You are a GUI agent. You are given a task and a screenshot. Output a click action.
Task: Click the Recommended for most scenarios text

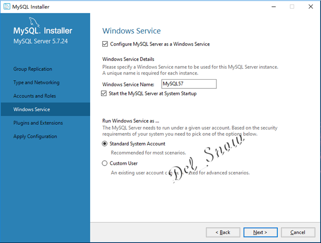tap(148, 153)
